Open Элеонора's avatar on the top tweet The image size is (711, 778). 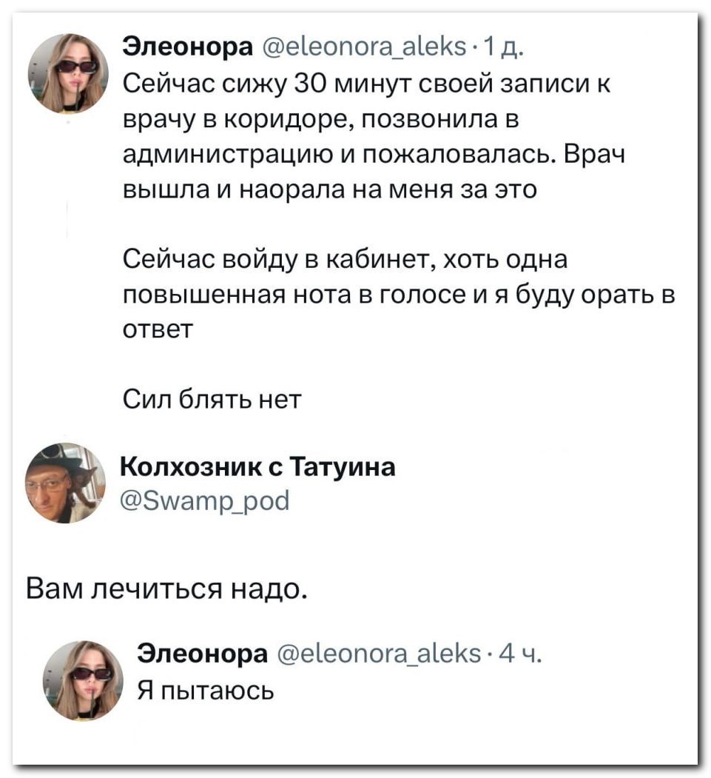pyautogui.click(x=68, y=73)
